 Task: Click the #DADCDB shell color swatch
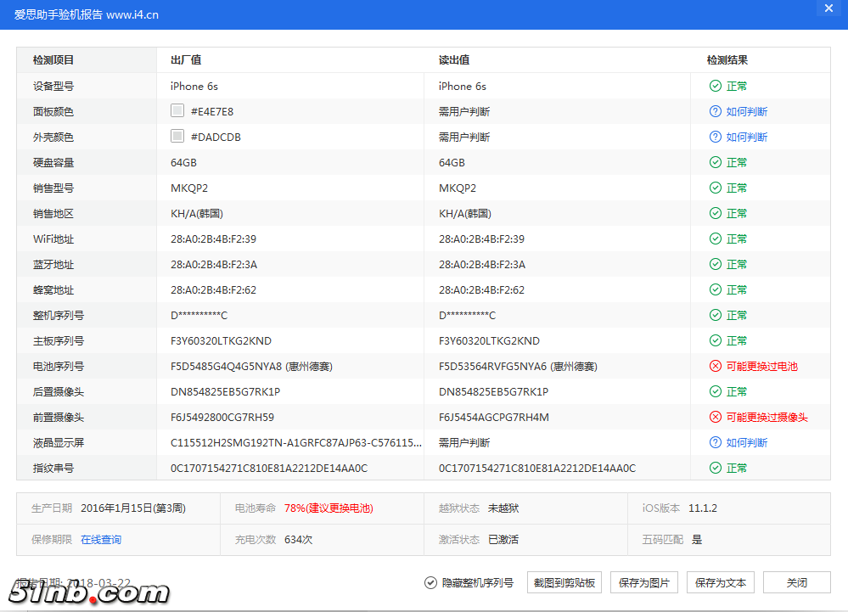pyautogui.click(x=177, y=136)
